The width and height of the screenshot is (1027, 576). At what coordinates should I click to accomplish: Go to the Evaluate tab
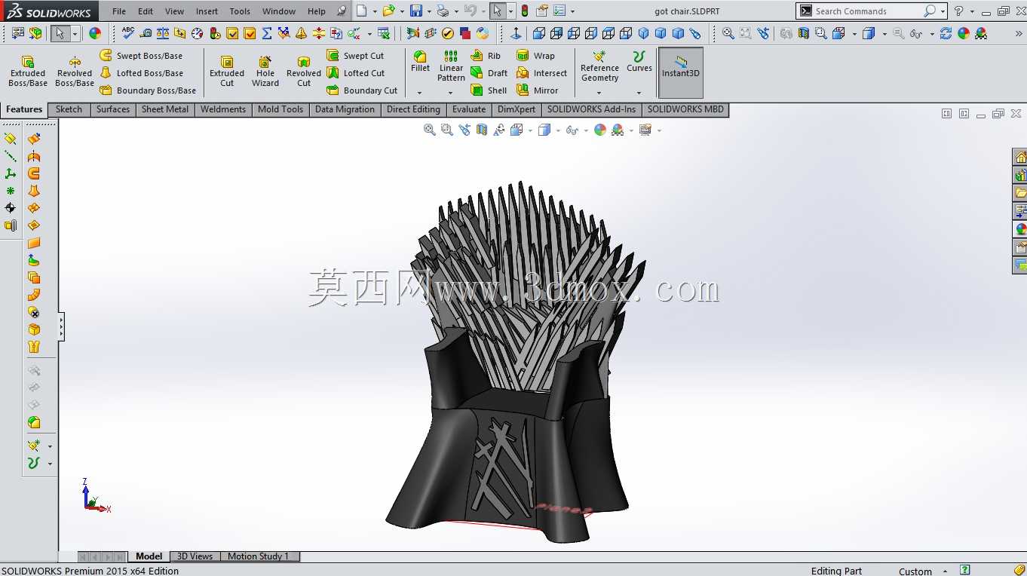(469, 109)
